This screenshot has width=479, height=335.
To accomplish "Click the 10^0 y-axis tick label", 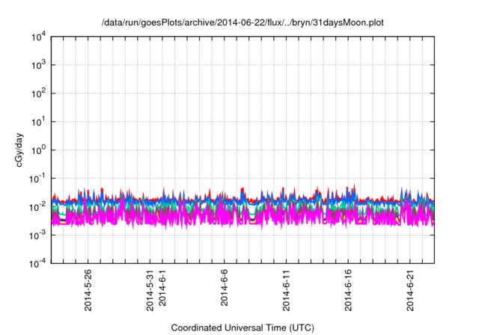I will pos(38,150).
